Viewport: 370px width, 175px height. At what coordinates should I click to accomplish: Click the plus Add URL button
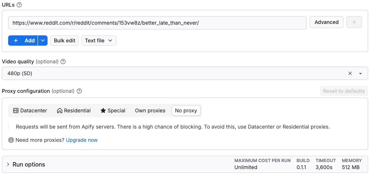[23, 41]
